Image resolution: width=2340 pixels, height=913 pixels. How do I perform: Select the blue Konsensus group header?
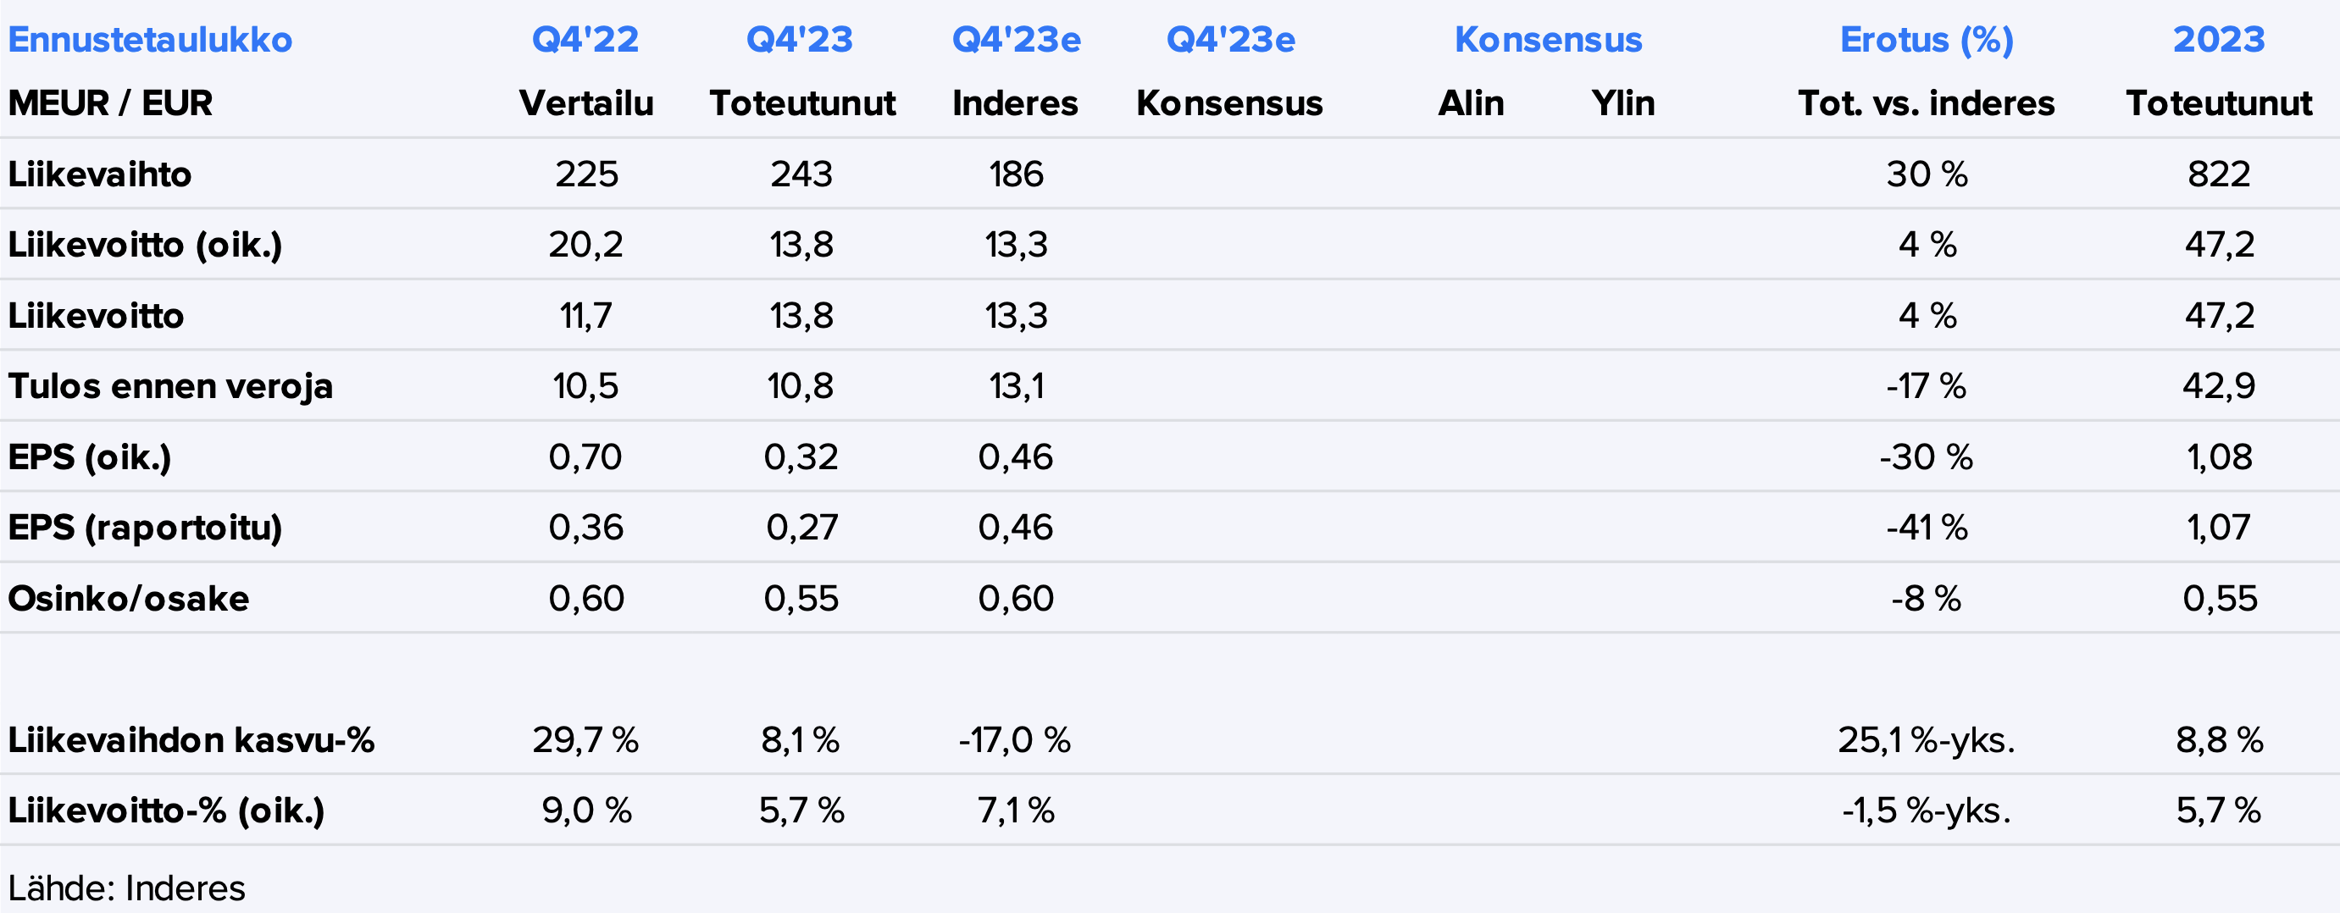coord(1548,40)
